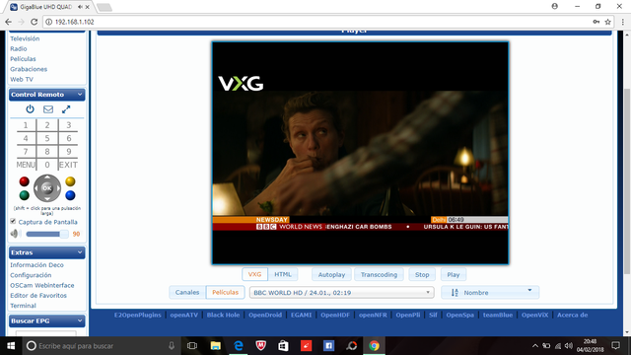631x355 pixels.
Task: Click the sort icon next to Nombre
Action: click(x=455, y=293)
